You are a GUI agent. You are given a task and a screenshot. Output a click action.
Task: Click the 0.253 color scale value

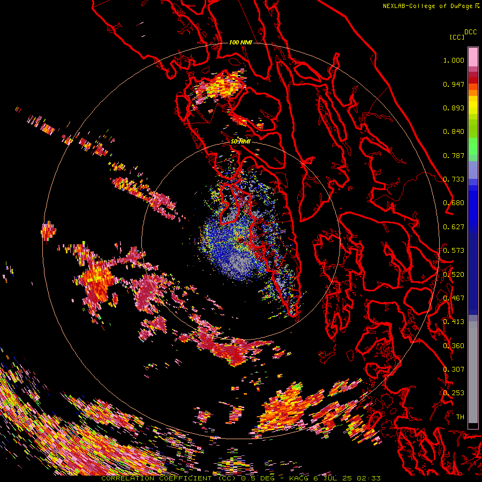[x=454, y=393]
